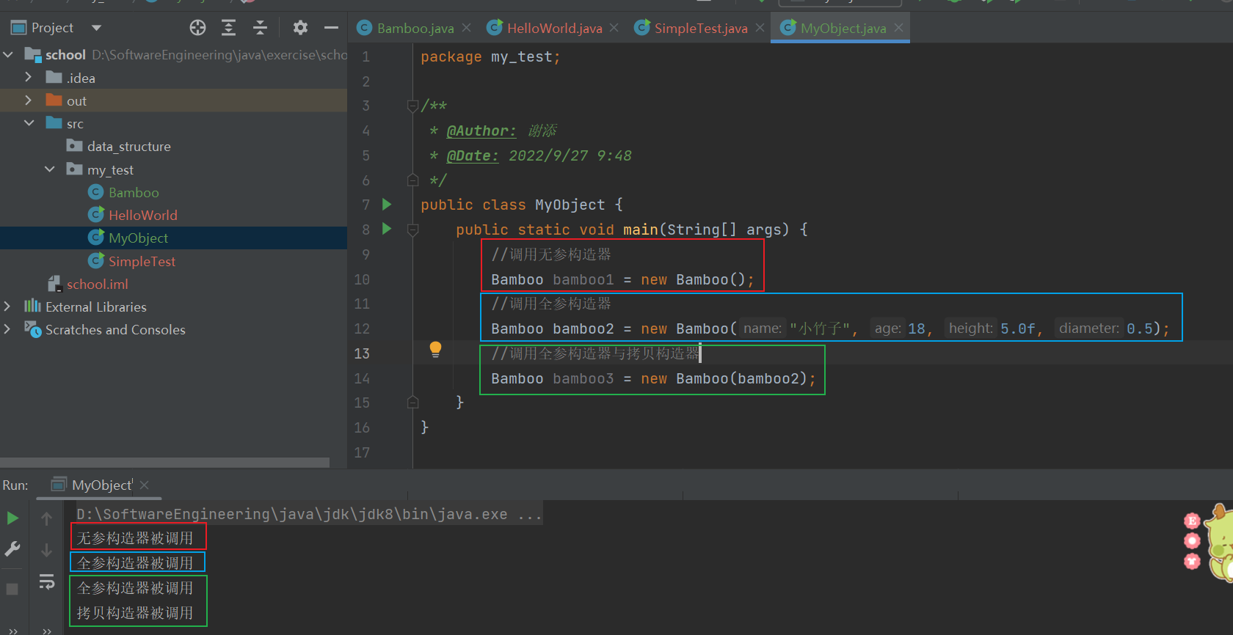Screen dimensions: 1233x635
Task: Click line 13 comment in editor
Action: pos(595,353)
